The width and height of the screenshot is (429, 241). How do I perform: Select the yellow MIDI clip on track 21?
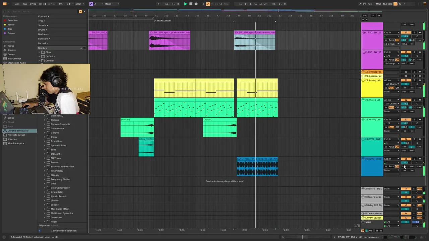(194, 88)
